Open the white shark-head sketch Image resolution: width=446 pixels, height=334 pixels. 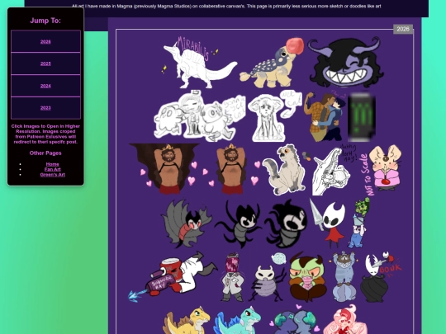pyautogui.click(x=334, y=170)
